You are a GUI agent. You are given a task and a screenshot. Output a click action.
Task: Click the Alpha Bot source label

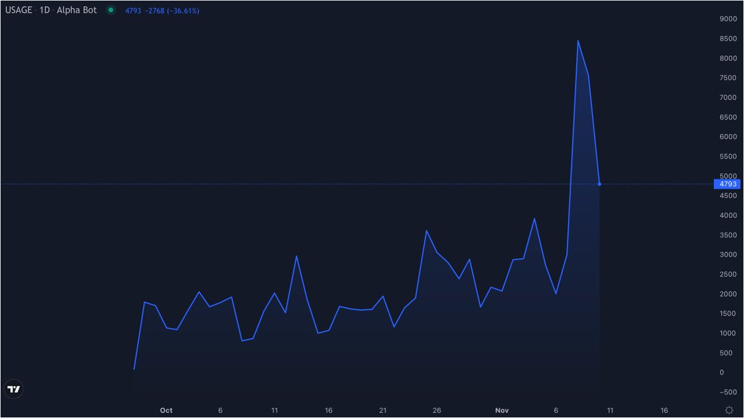click(77, 11)
